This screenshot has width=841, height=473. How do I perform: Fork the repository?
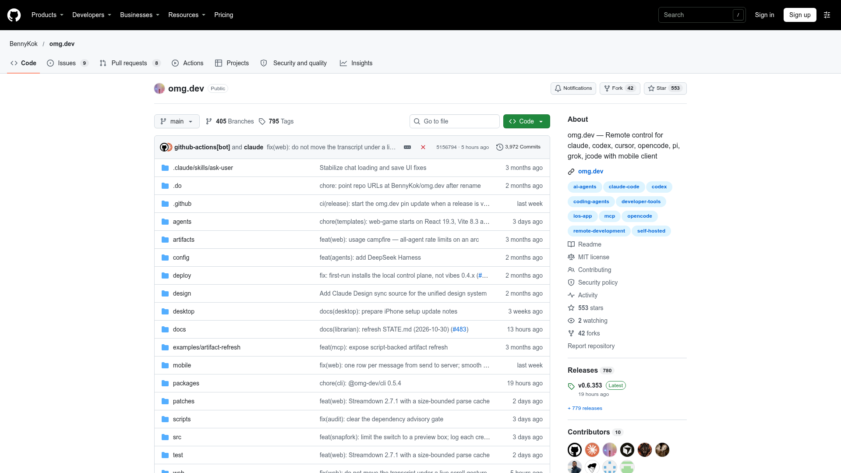coord(620,88)
